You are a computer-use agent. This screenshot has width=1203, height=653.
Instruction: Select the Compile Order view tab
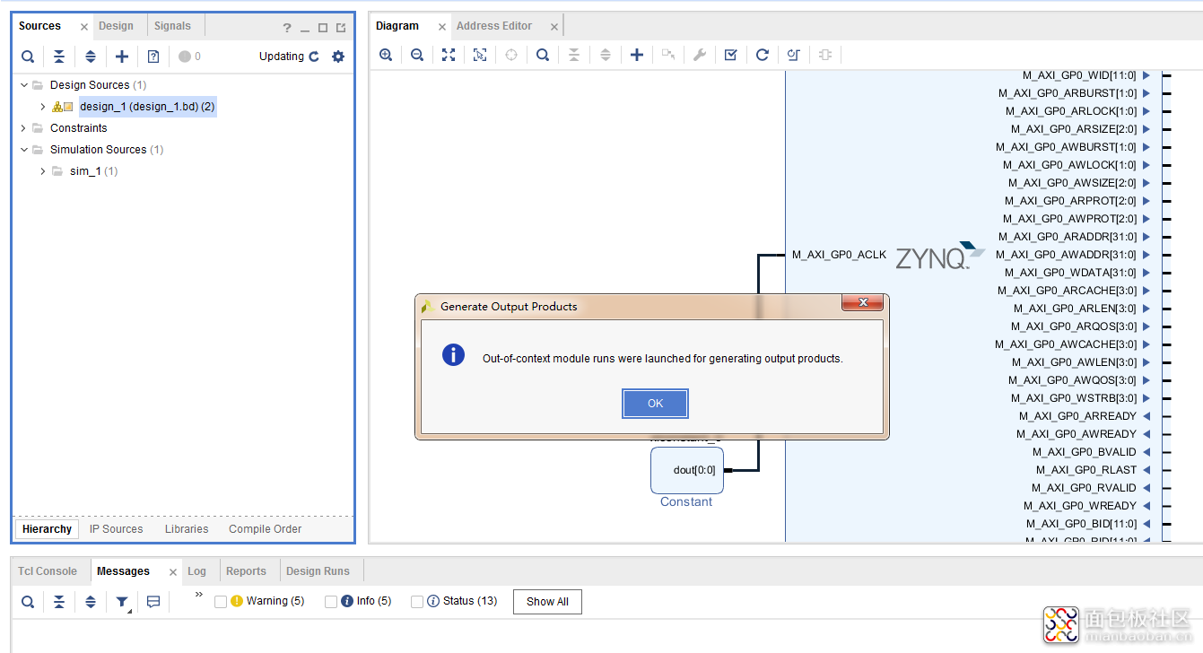pos(265,529)
